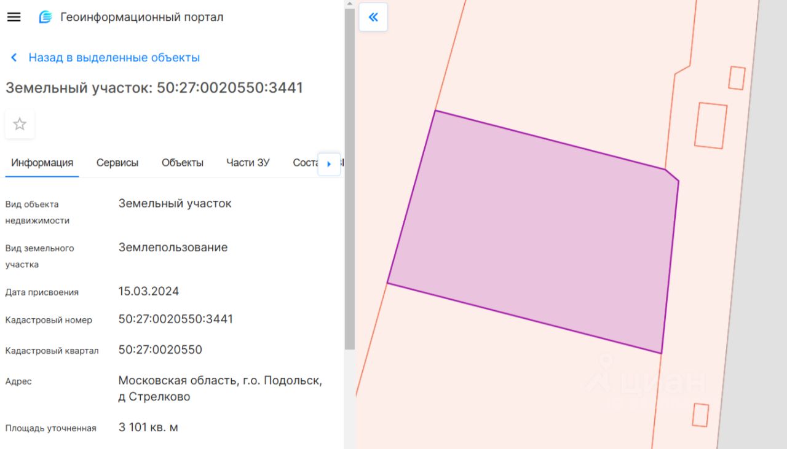Go to the Части ЗУ tab
This screenshot has height=449, width=787.
pos(248,163)
